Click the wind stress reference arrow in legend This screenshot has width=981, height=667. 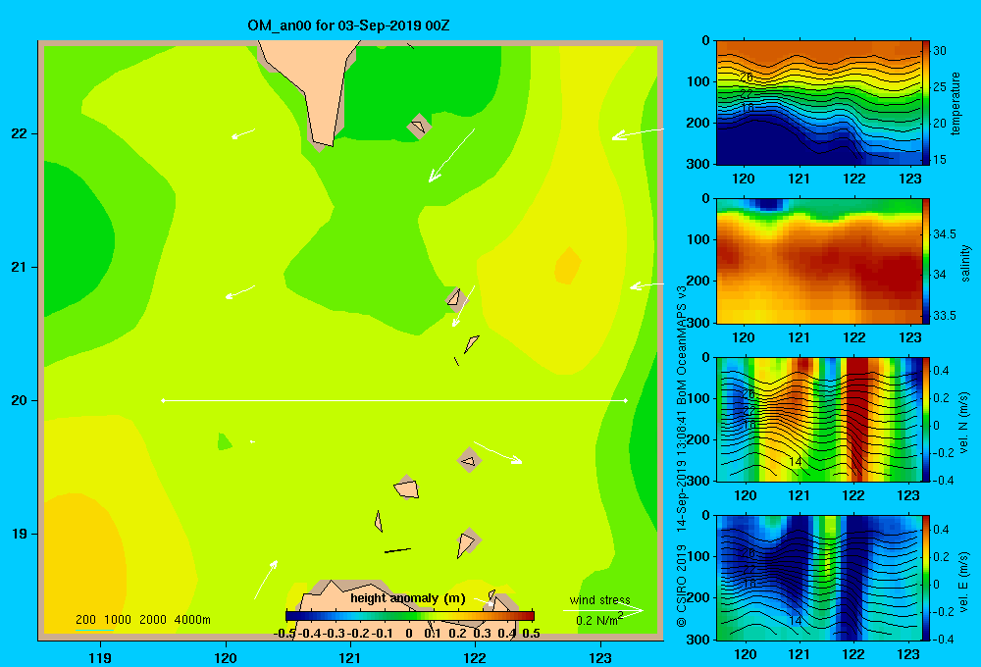[x=603, y=610]
